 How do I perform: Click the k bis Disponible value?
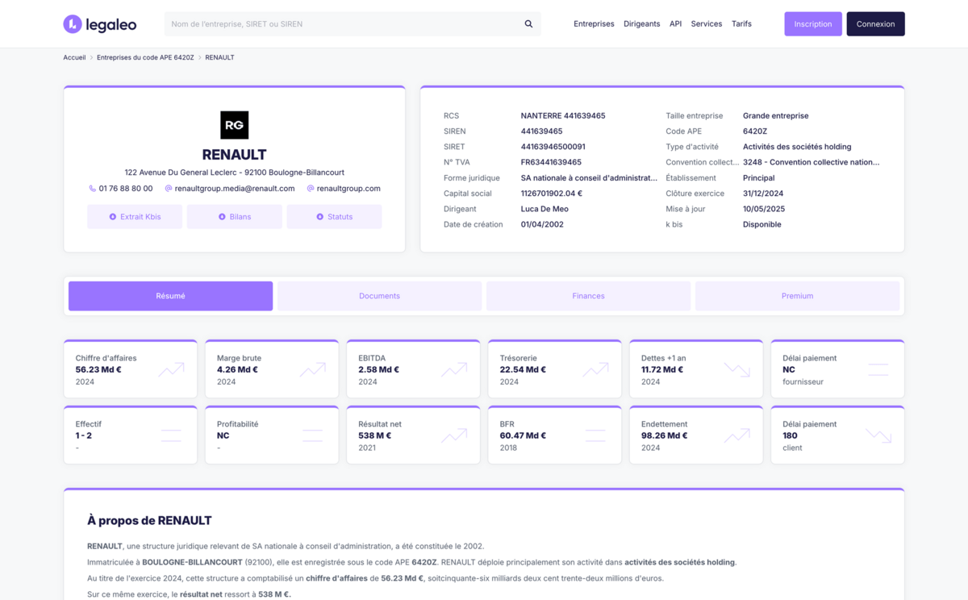[x=762, y=225]
